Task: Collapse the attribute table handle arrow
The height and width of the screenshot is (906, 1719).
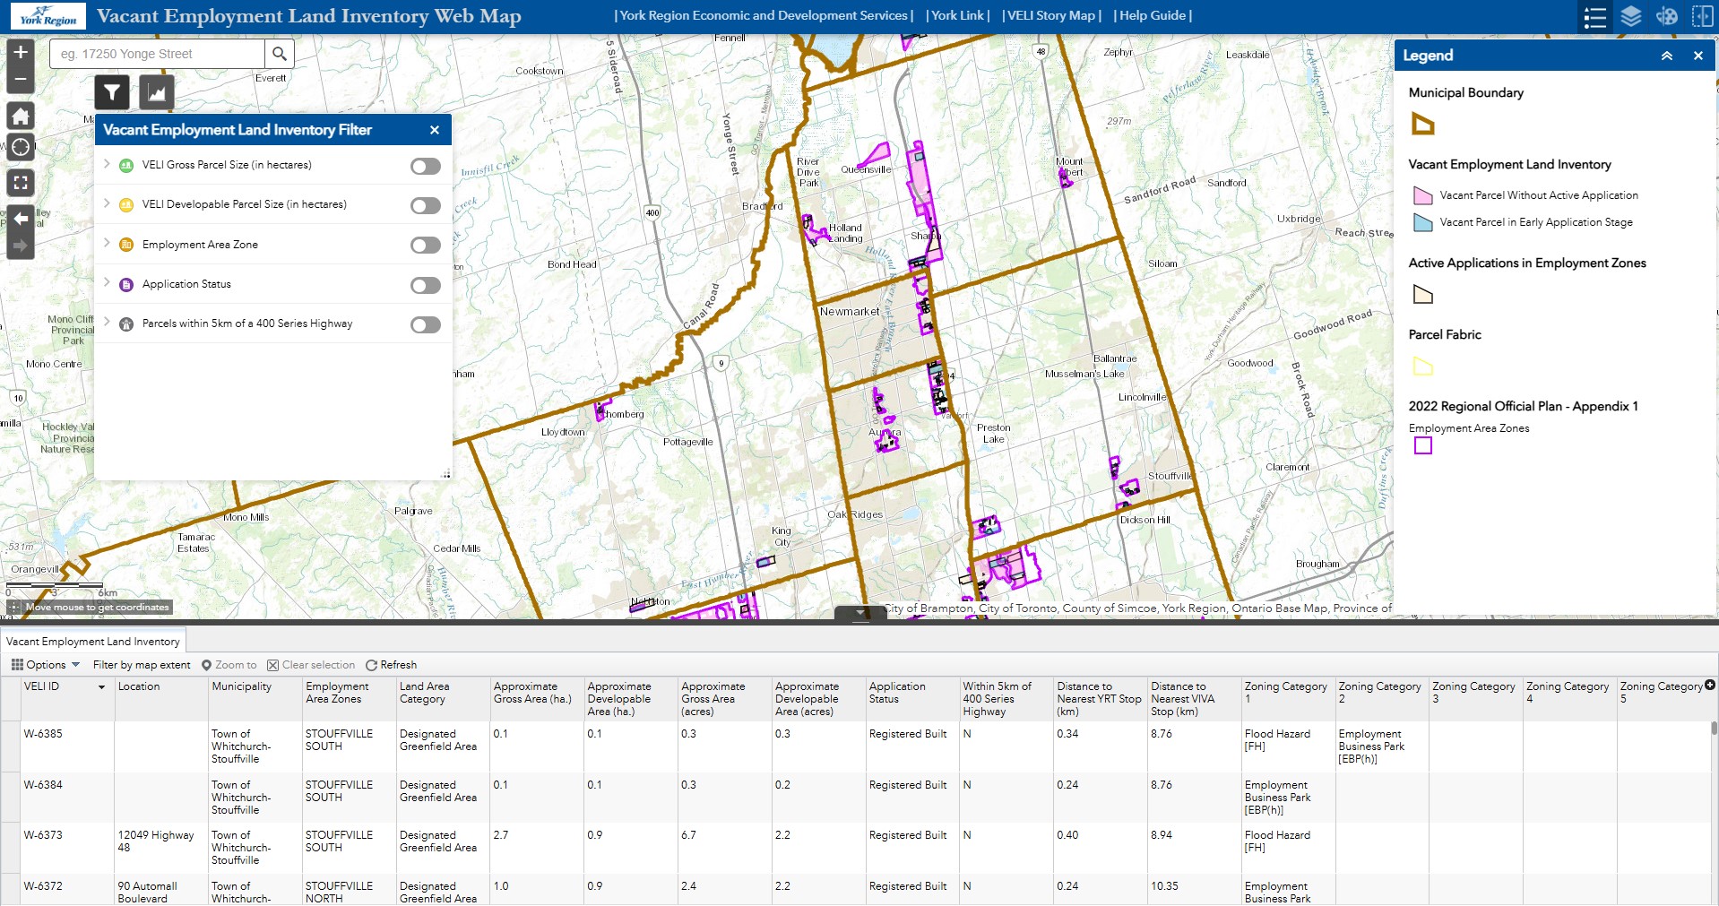Action: [x=860, y=613]
